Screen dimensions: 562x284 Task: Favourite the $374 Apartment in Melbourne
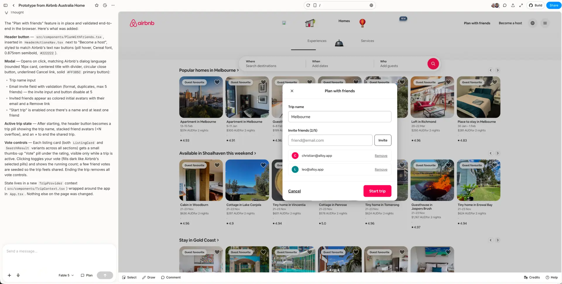click(217, 82)
